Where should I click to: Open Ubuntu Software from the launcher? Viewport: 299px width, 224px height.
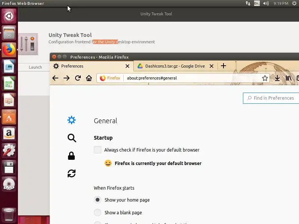(9, 117)
